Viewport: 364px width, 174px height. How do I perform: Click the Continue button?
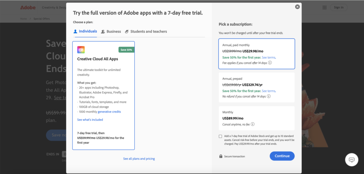coord(282,156)
